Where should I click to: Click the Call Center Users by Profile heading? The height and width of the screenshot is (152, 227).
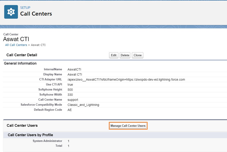point(30,135)
